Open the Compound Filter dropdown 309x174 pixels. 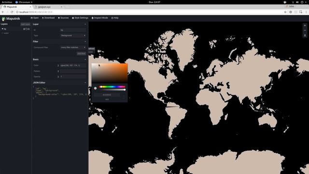click(x=73, y=47)
